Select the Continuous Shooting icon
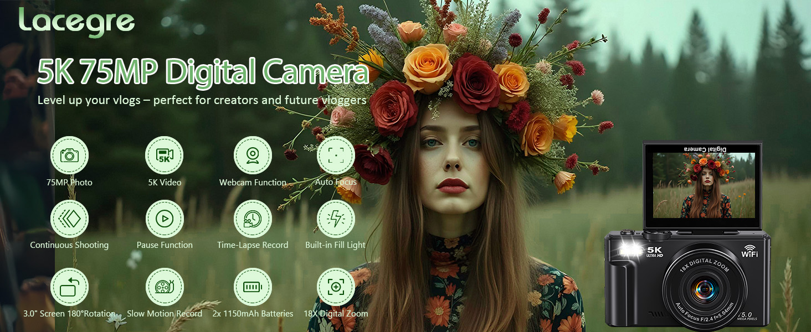811x332 pixels. 69,219
